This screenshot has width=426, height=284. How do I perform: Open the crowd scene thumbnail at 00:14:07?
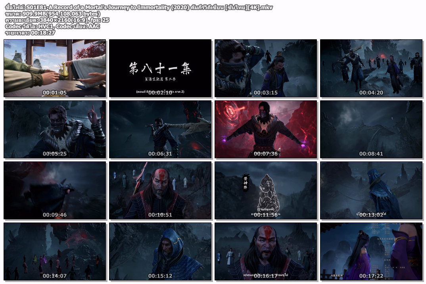point(55,251)
